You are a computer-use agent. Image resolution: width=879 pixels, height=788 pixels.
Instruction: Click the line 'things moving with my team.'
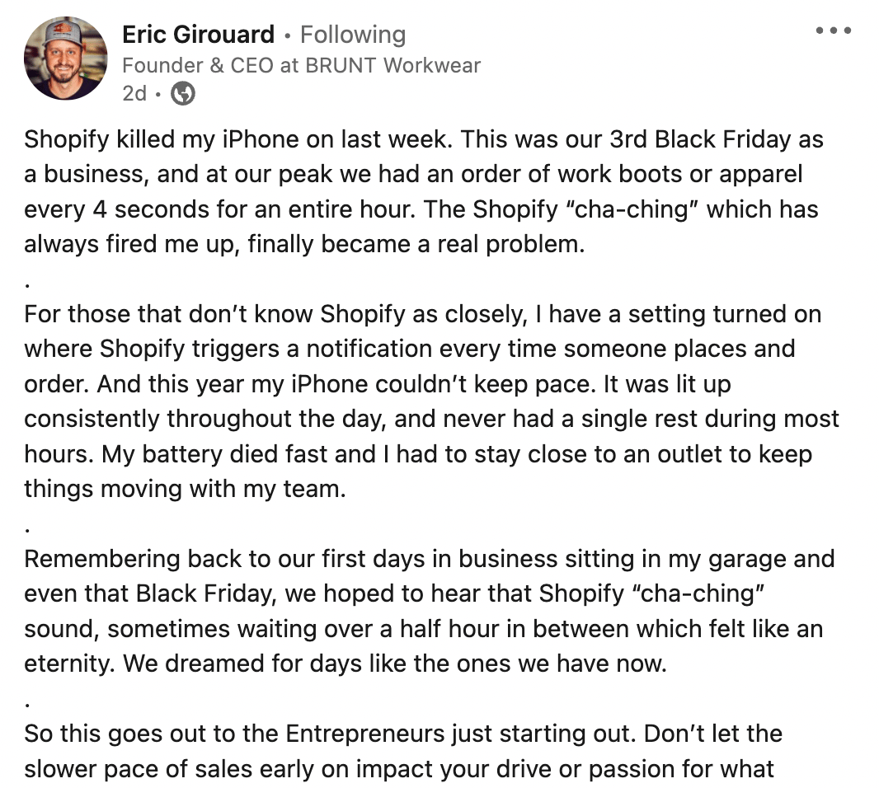[x=185, y=489]
